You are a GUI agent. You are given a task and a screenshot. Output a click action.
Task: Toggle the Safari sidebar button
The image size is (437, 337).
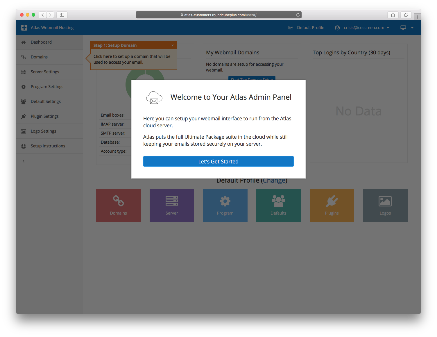point(62,15)
